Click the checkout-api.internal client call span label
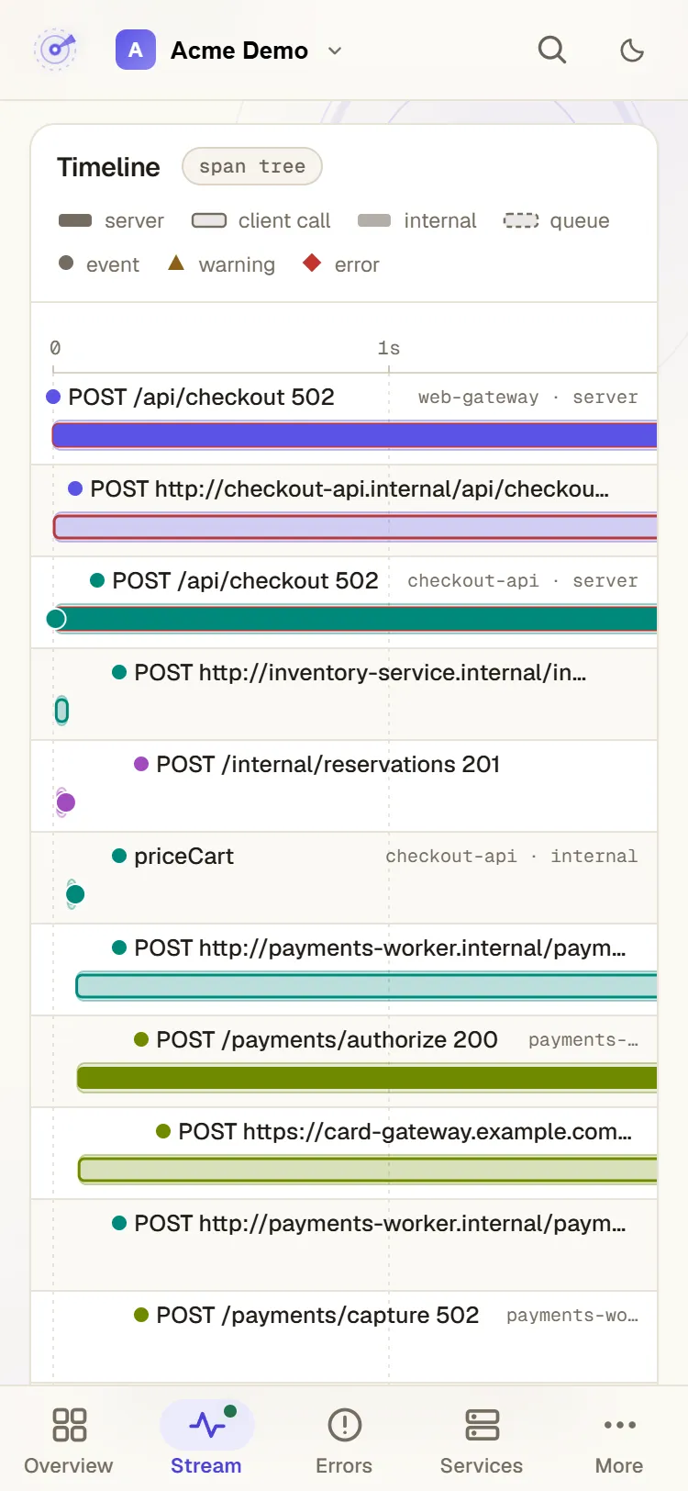Screen dimensions: 688x1491 pyautogui.click(x=350, y=488)
